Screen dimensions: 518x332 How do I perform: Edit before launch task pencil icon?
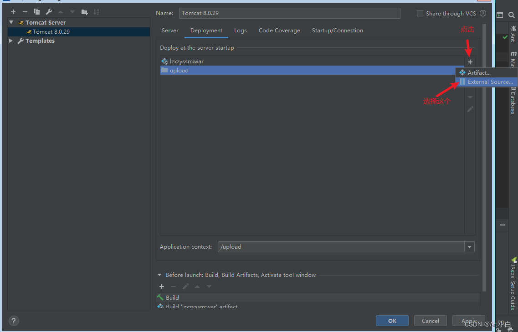point(185,286)
